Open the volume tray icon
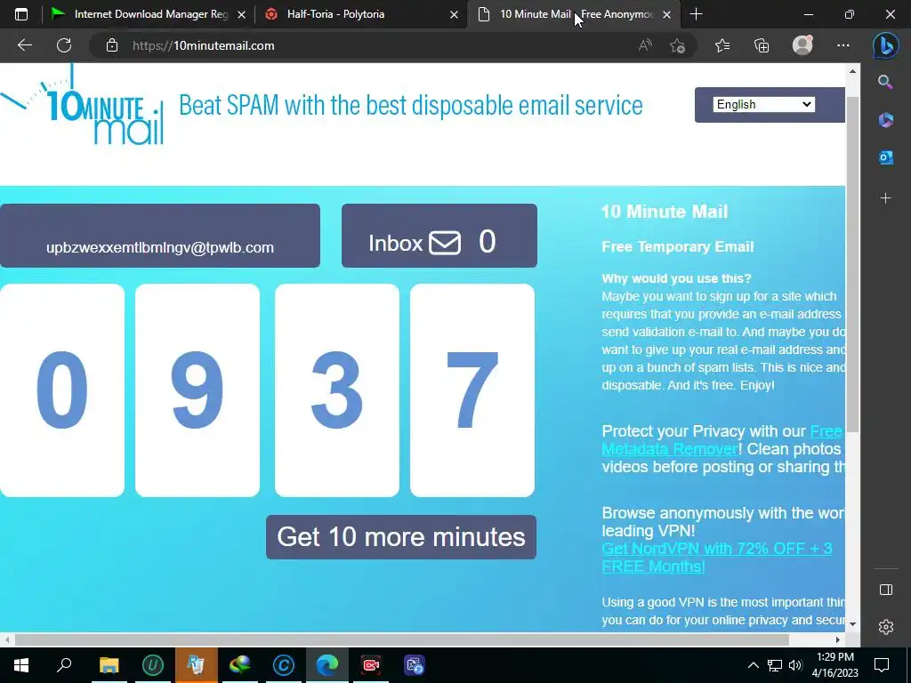The width and height of the screenshot is (911, 683). [x=795, y=665]
